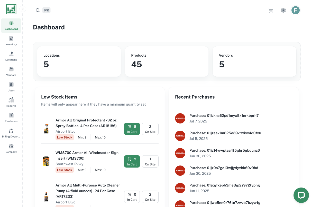This screenshot has height=207, width=311.
Task: Click the 9 In Cart button
Action: pos(132,161)
